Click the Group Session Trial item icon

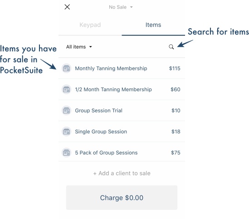click(x=66, y=111)
